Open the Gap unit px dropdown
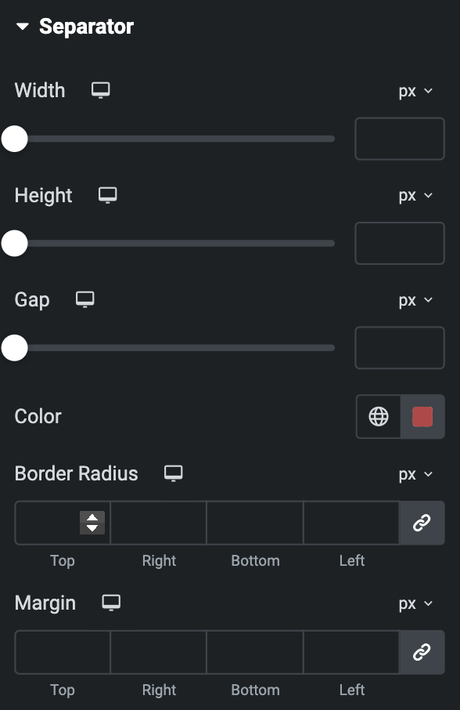Image resolution: width=460 pixels, height=710 pixels. point(415,300)
